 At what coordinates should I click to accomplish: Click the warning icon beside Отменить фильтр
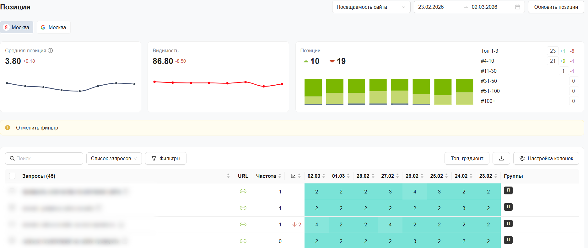[8, 128]
